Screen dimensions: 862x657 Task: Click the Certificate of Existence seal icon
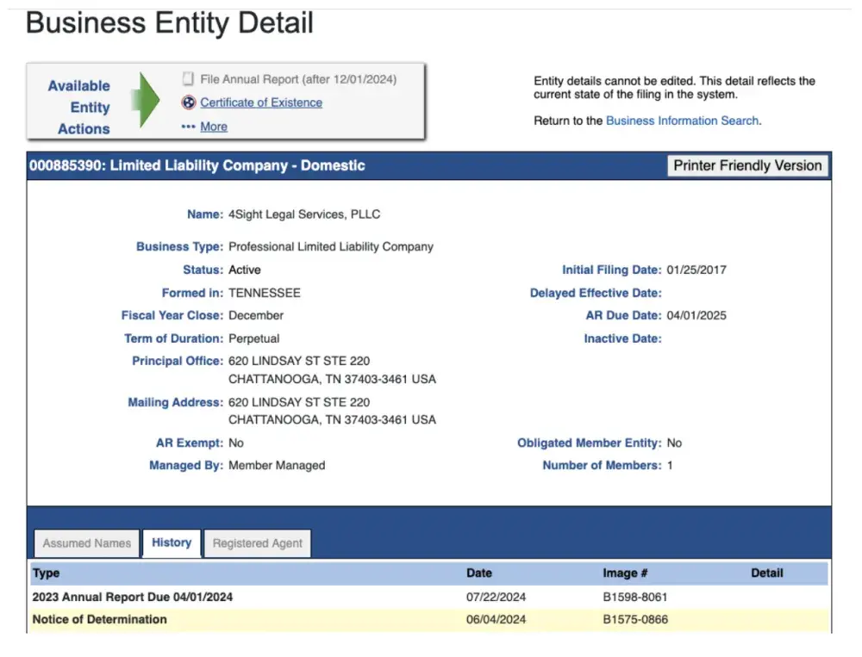coord(188,102)
